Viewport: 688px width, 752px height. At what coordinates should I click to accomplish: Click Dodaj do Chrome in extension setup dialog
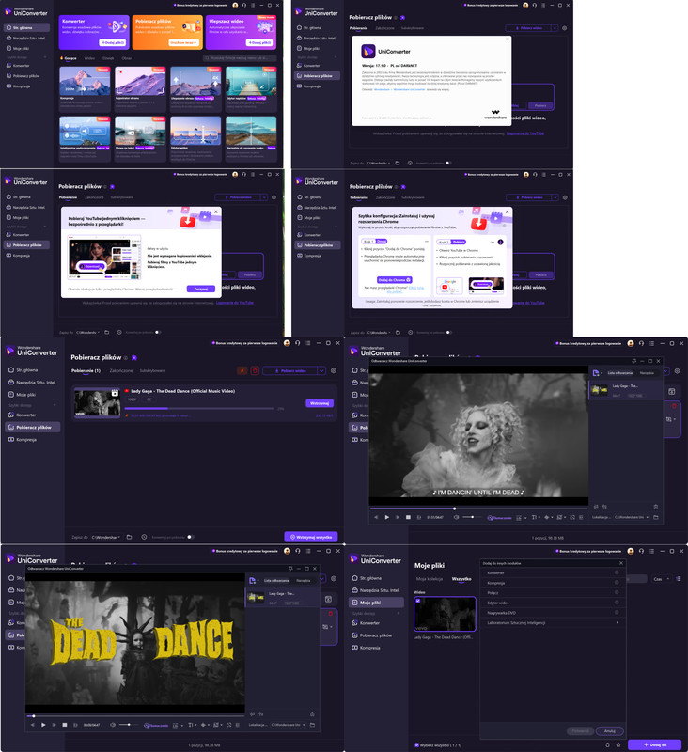394,280
